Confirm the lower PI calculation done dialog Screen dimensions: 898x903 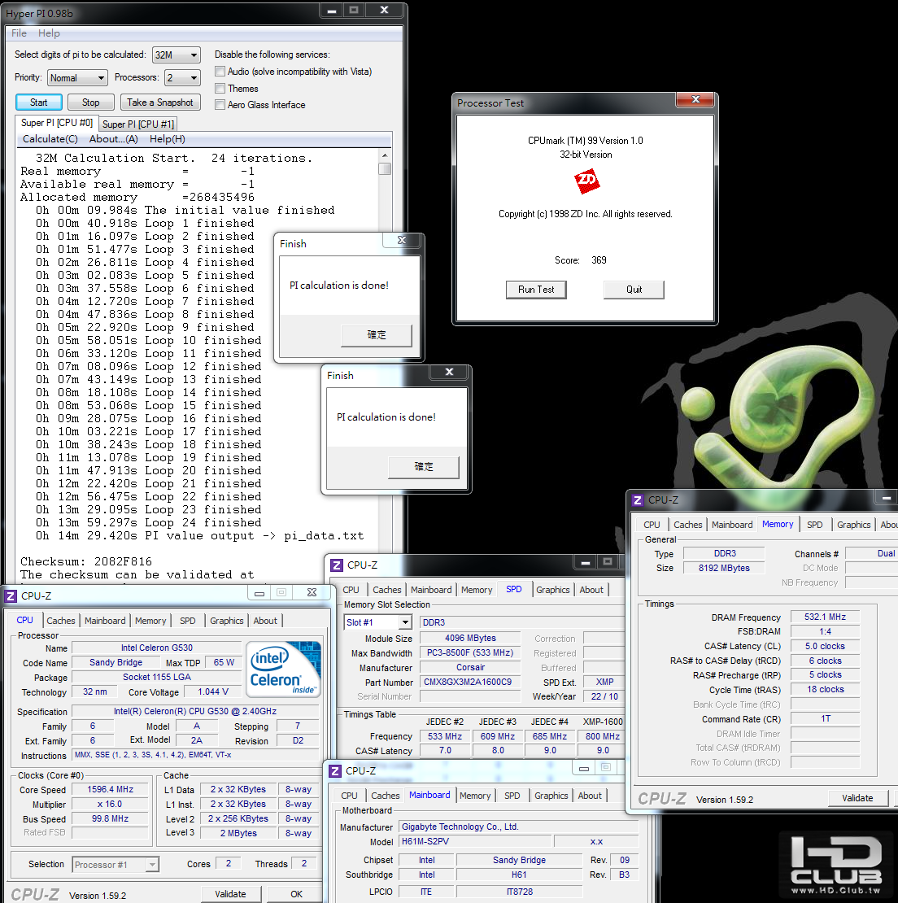coord(424,467)
